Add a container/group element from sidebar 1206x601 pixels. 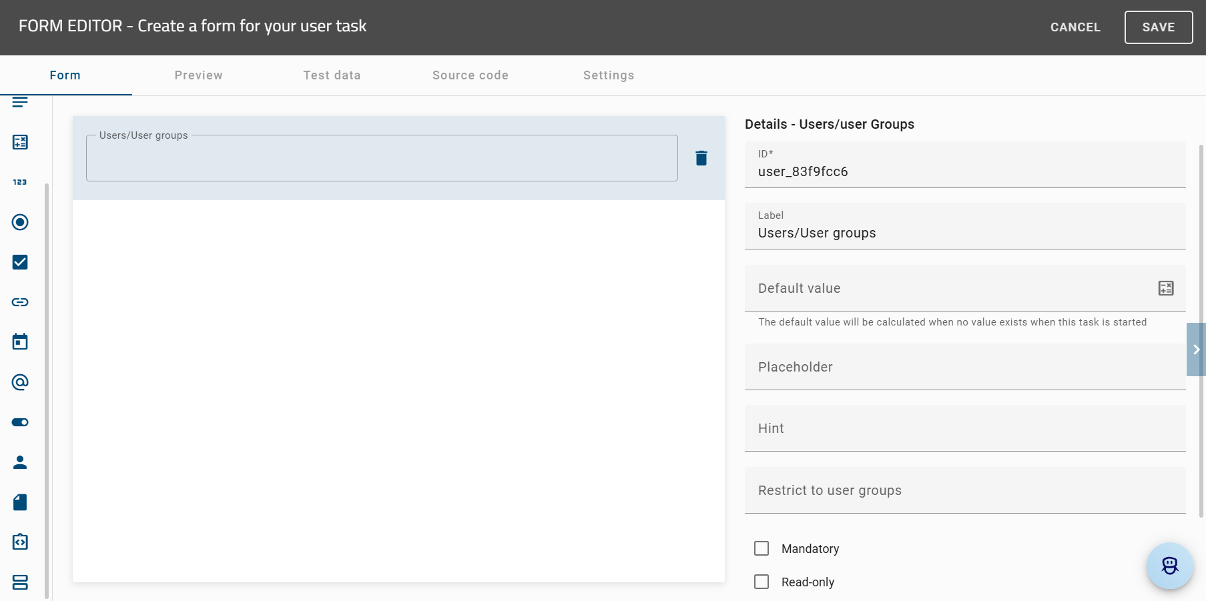click(20, 582)
